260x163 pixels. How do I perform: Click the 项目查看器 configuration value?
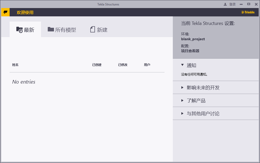coord(190,51)
